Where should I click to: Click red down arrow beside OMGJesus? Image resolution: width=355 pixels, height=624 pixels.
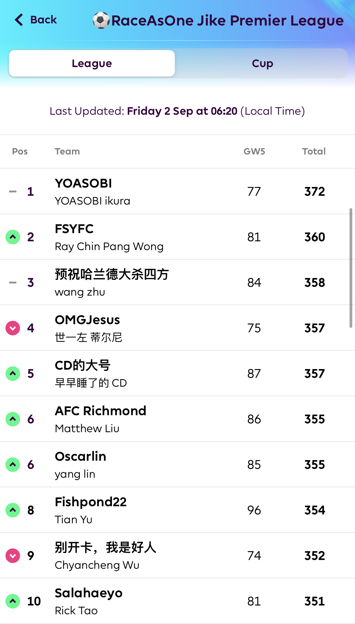[13, 328]
